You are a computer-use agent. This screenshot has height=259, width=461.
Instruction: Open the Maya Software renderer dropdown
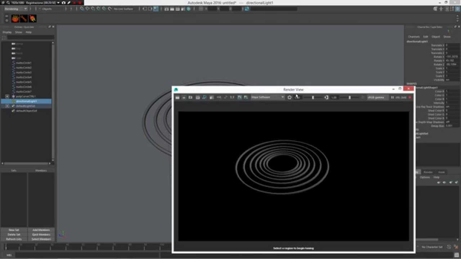pos(268,97)
